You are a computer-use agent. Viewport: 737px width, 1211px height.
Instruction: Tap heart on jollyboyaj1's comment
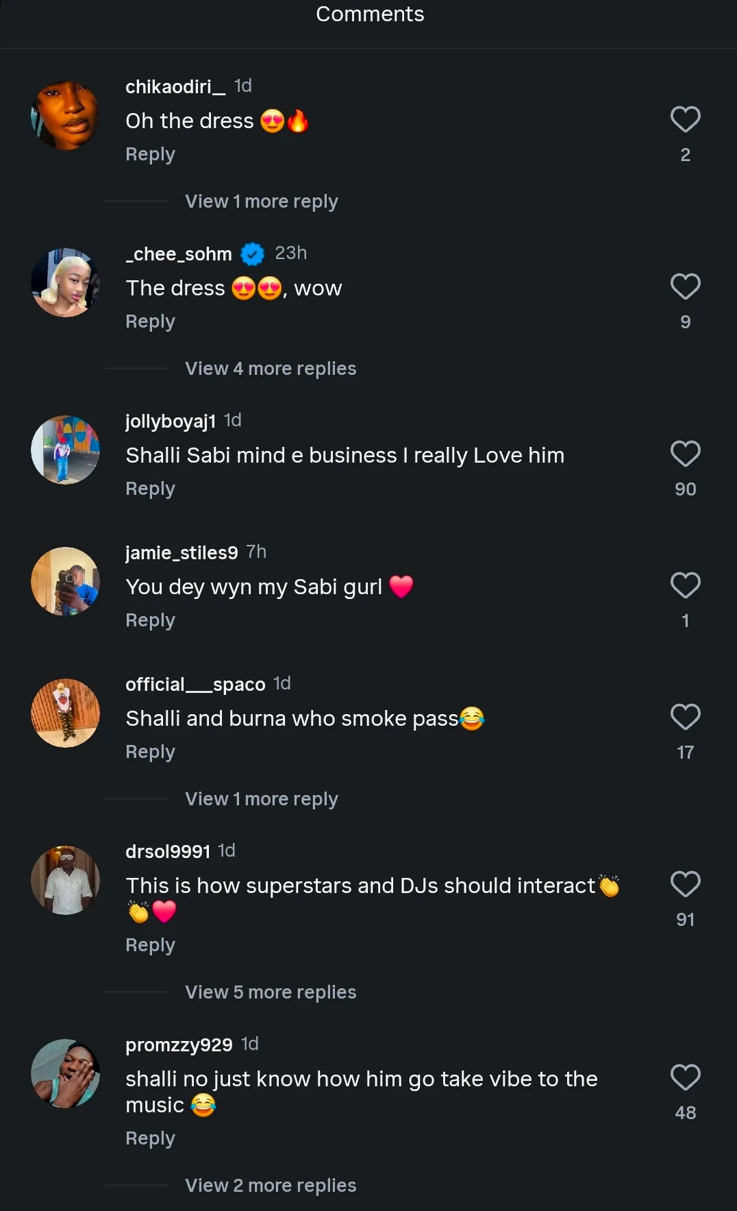685,454
